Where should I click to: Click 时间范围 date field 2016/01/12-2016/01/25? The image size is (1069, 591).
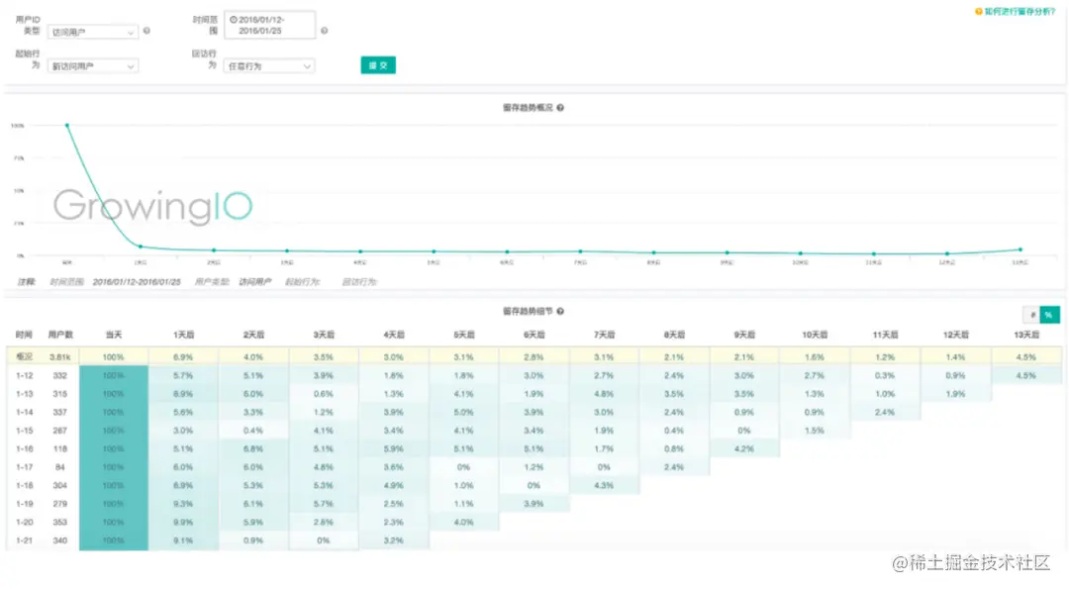pos(270,25)
